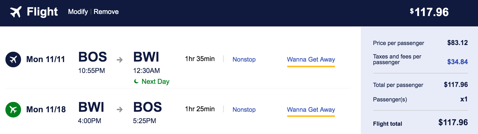
Task: Click the white airplane icon beside Flight
Action: tap(16, 12)
